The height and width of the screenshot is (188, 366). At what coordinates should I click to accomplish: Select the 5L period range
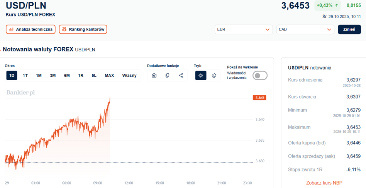[x=94, y=76]
